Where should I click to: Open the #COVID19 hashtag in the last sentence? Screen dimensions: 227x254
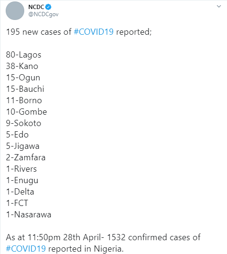click(26, 248)
